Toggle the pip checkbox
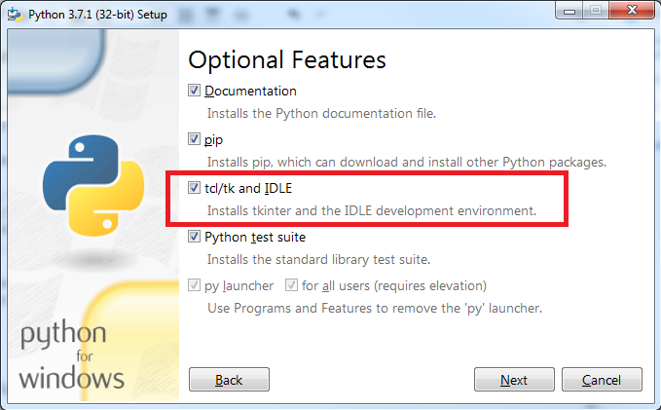661x410 pixels. coord(195,139)
